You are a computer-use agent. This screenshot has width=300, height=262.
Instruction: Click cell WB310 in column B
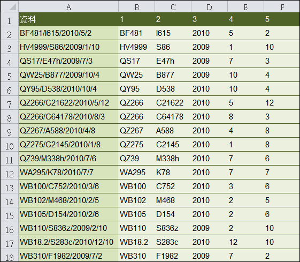point(136,256)
